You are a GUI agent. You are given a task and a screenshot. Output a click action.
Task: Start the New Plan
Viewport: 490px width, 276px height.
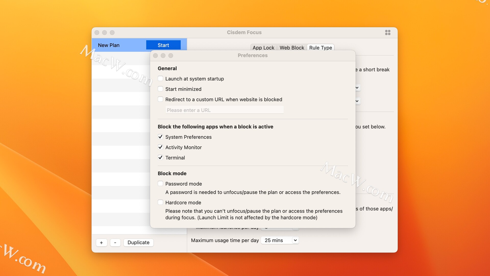pos(163,45)
